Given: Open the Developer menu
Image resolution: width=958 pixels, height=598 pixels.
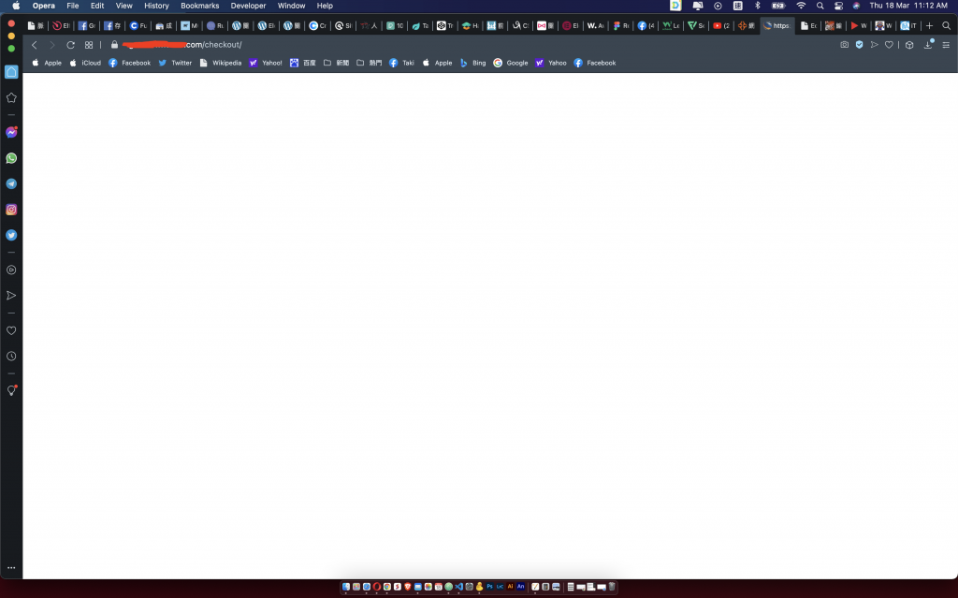Looking at the screenshot, I should click(248, 6).
